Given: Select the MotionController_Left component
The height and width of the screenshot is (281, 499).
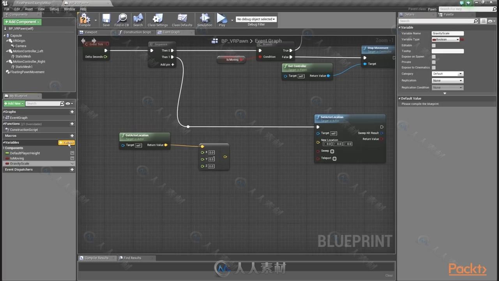Looking at the screenshot, I should [28, 51].
